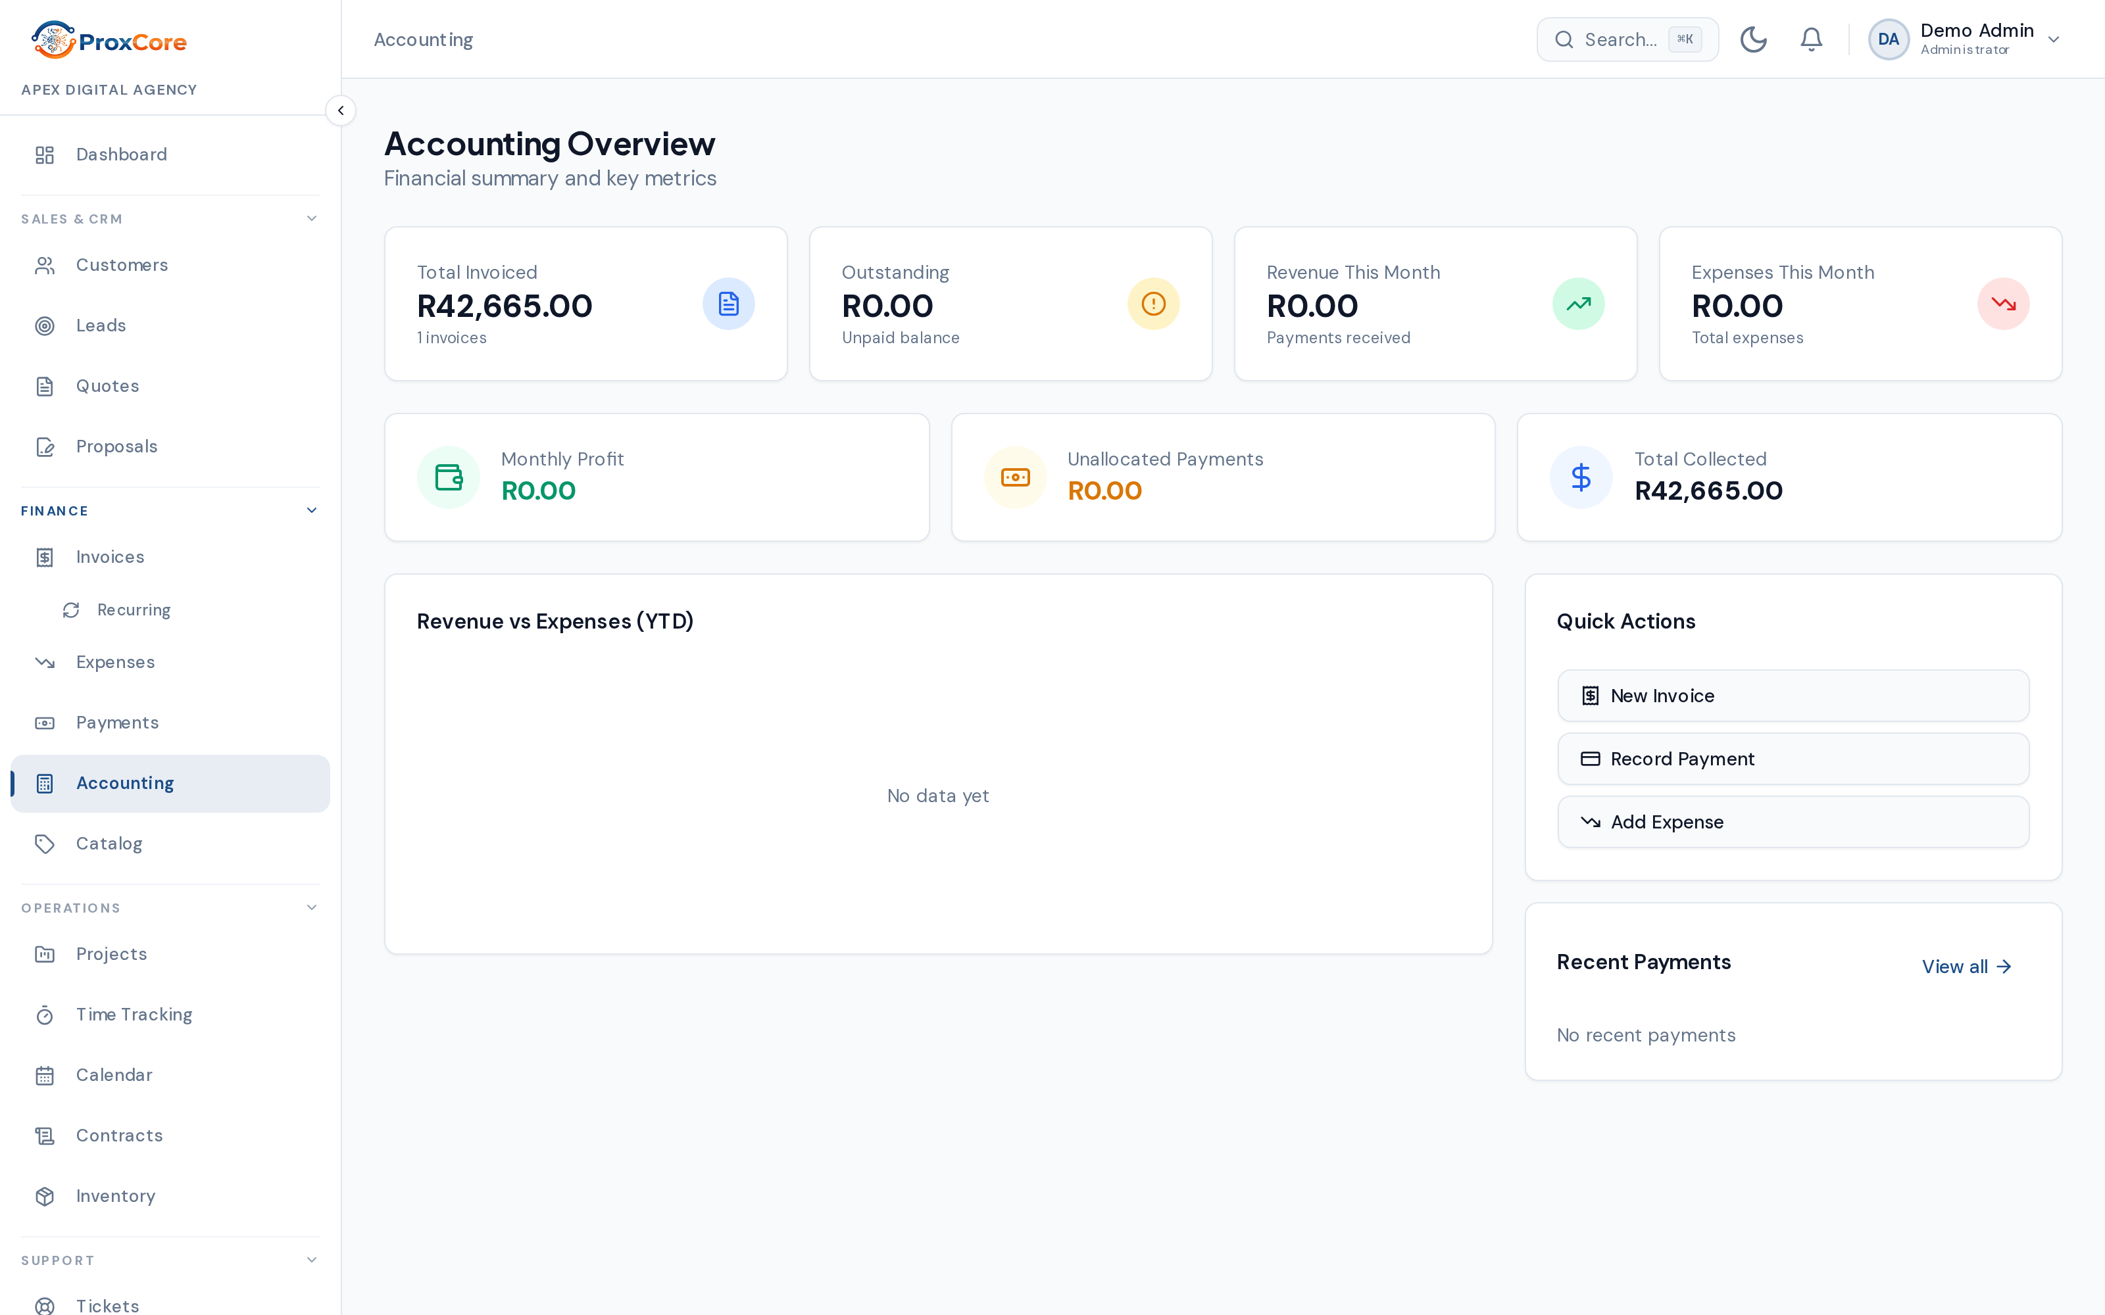This screenshot has height=1315, width=2105.
Task: Click the Accounting breadcrumb title
Action: [424, 40]
